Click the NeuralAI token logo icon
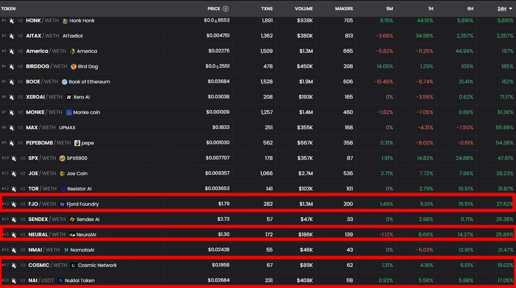The width and height of the screenshot is (516, 288). pos(72,235)
